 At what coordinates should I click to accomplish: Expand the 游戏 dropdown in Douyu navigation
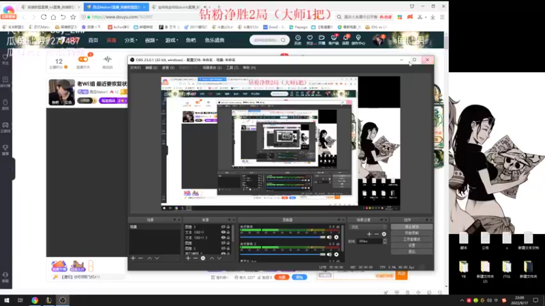coord(172,40)
